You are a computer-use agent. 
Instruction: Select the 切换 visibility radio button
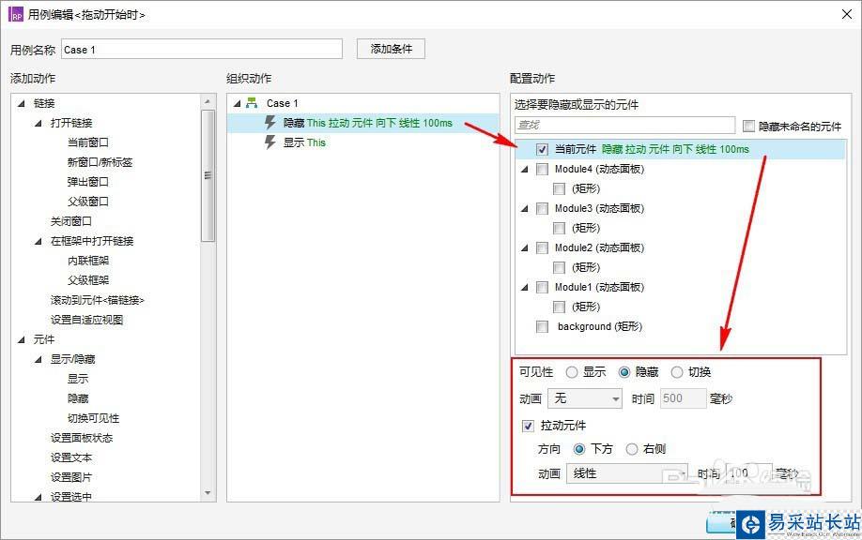pyautogui.click(x=677, y=372)
